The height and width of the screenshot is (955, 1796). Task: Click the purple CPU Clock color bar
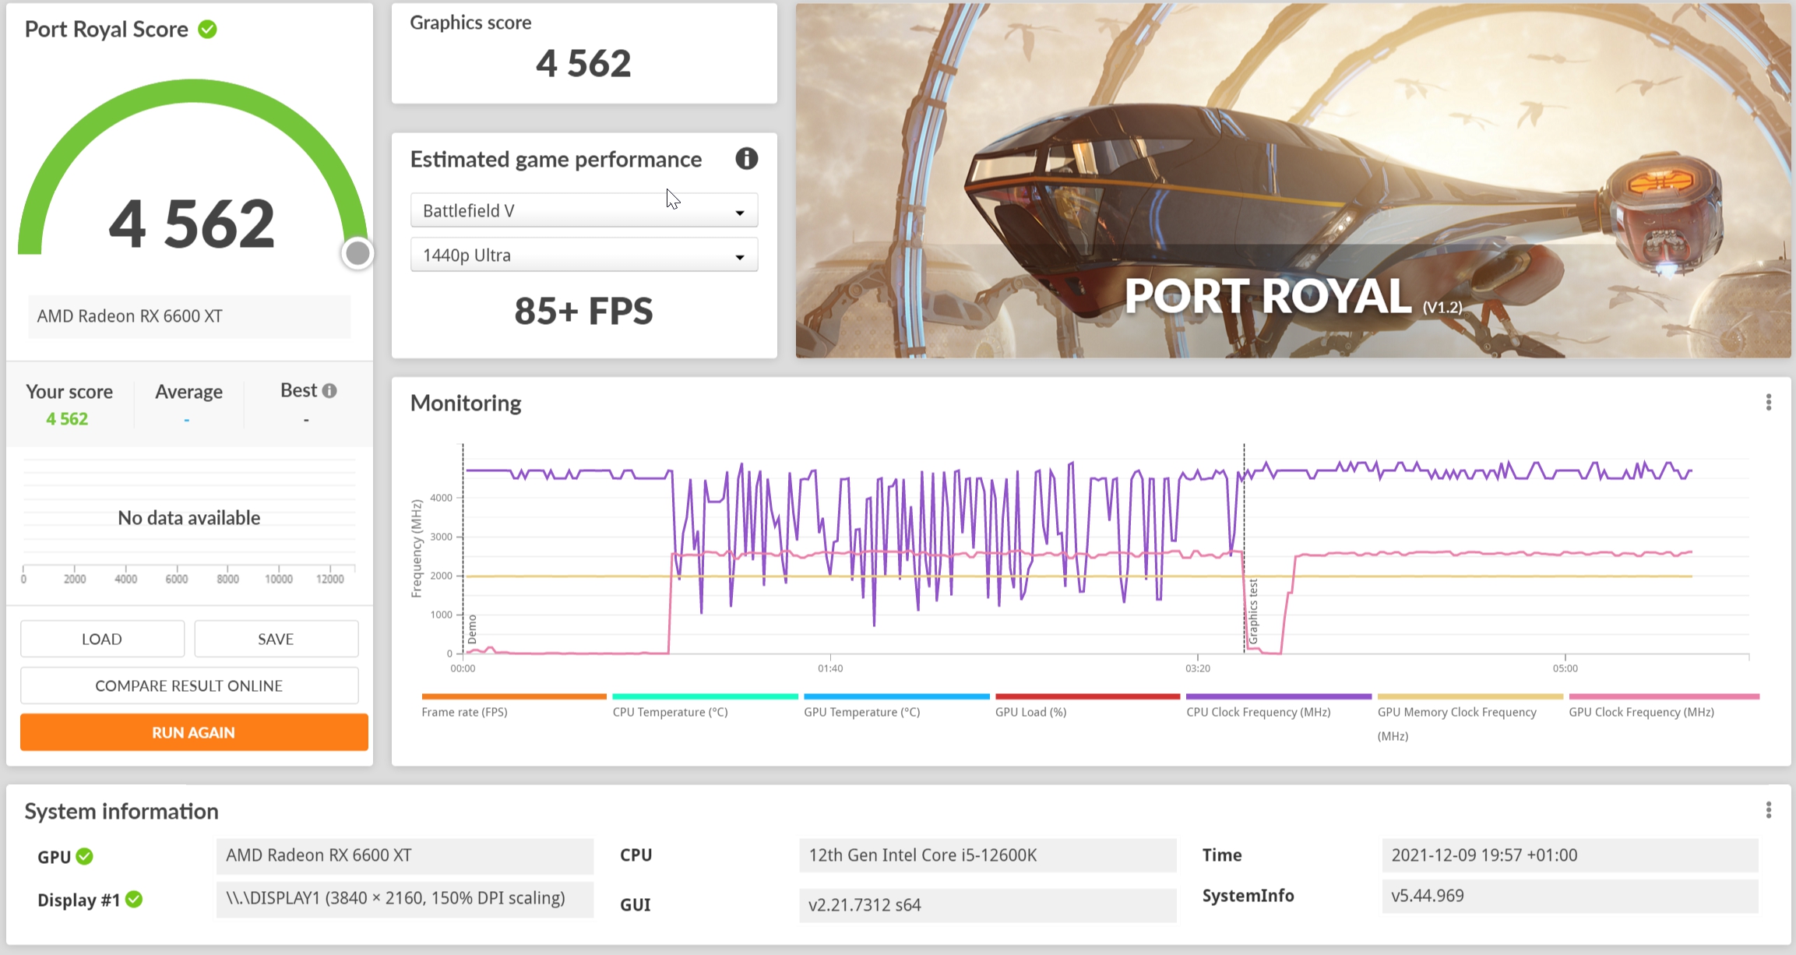(1278, 696)
